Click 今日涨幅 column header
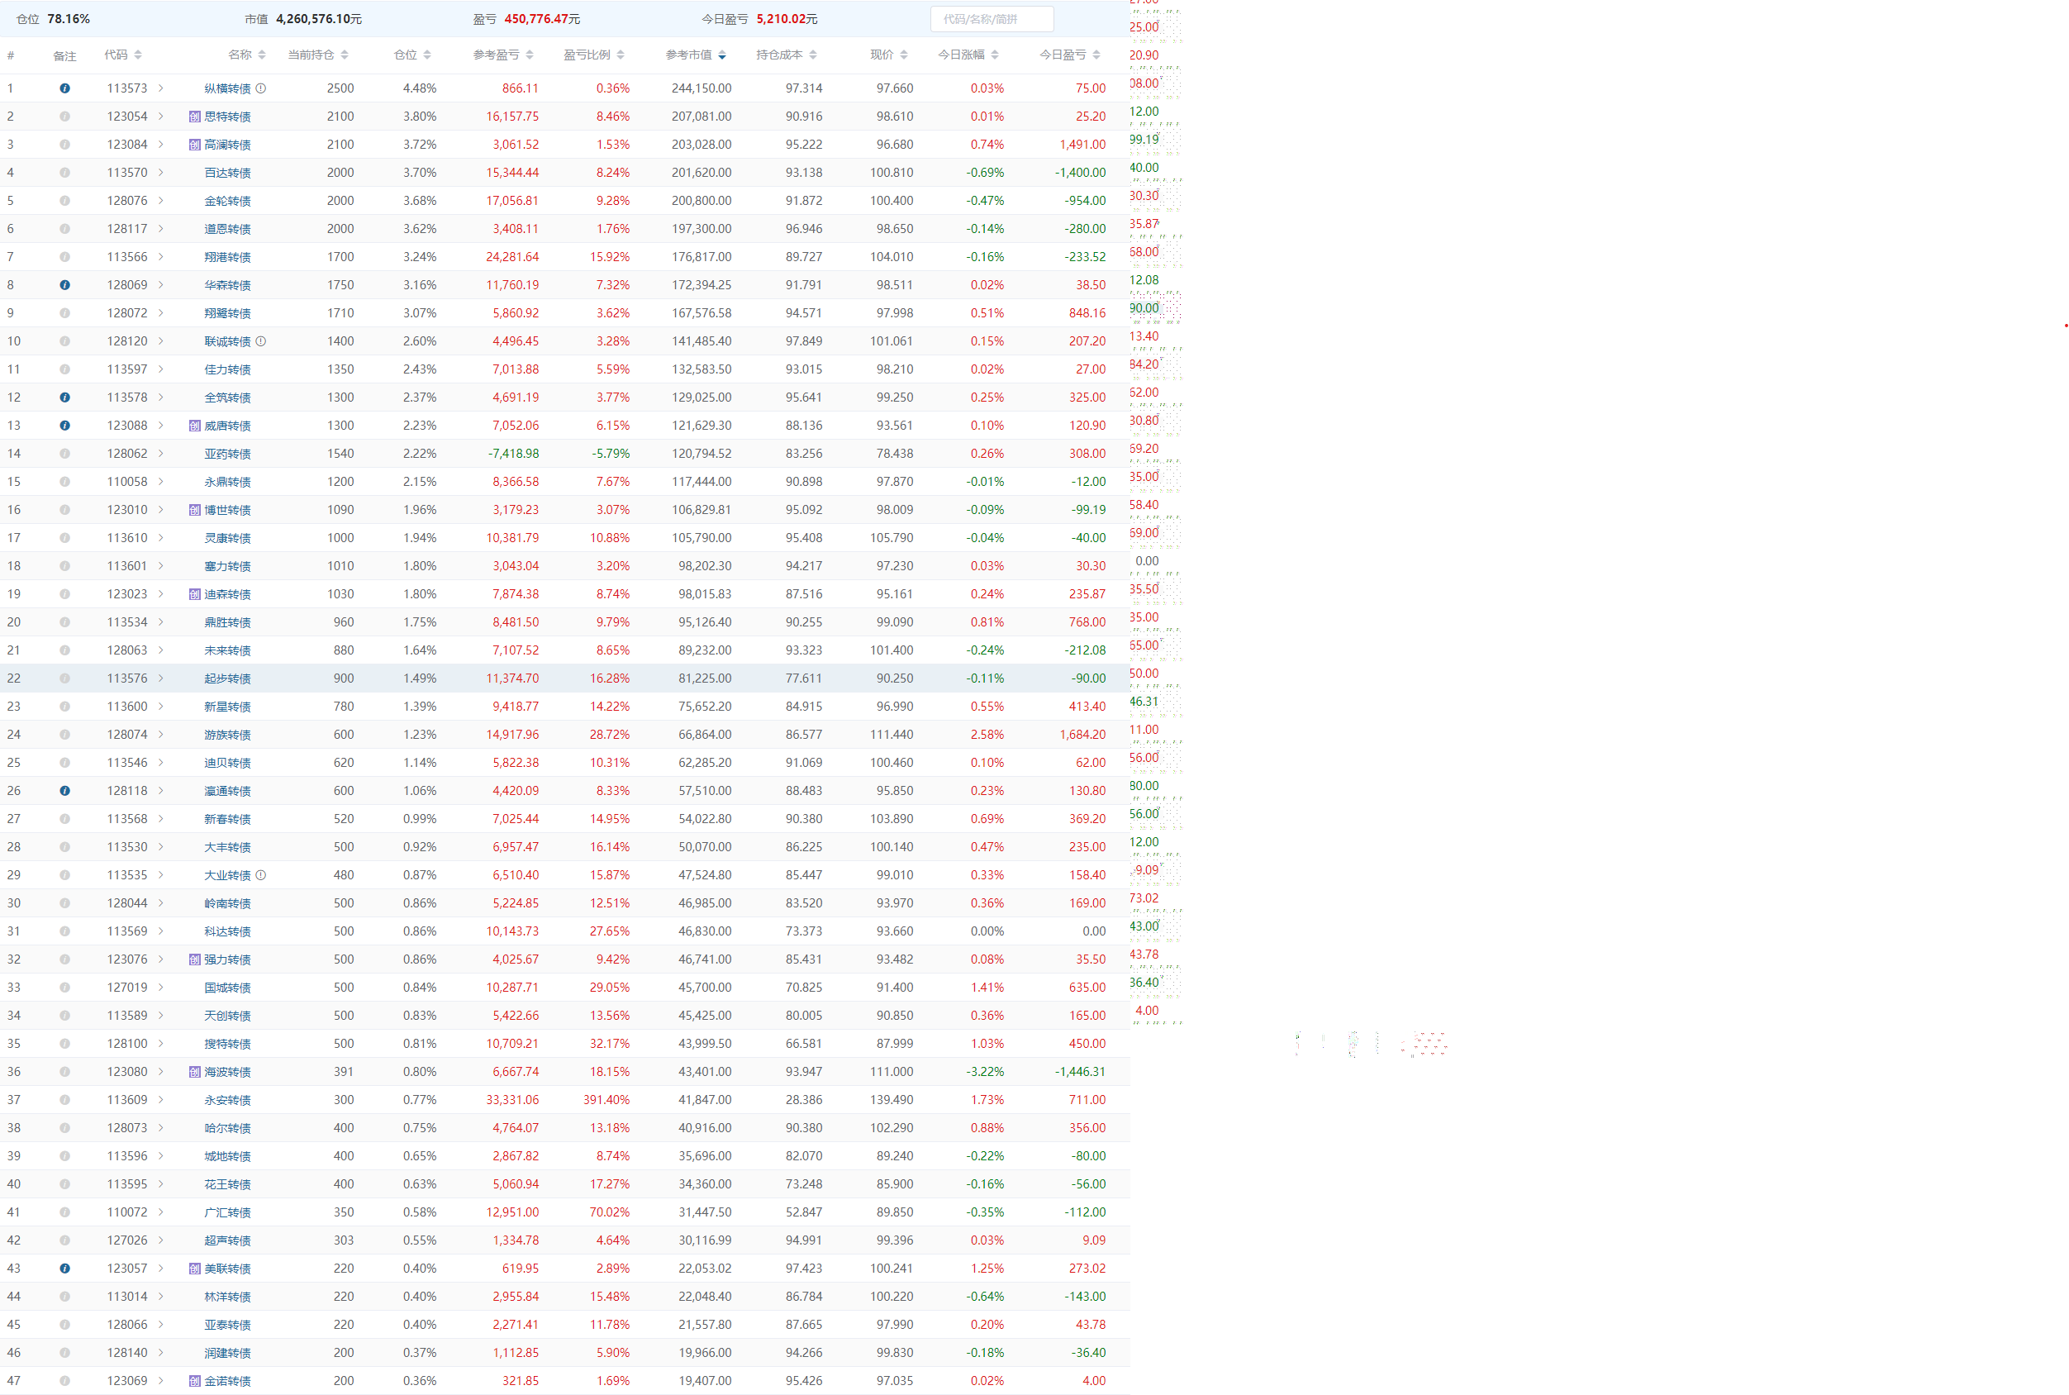This screenshot has height=1395, width=2069. coord(961,55)
